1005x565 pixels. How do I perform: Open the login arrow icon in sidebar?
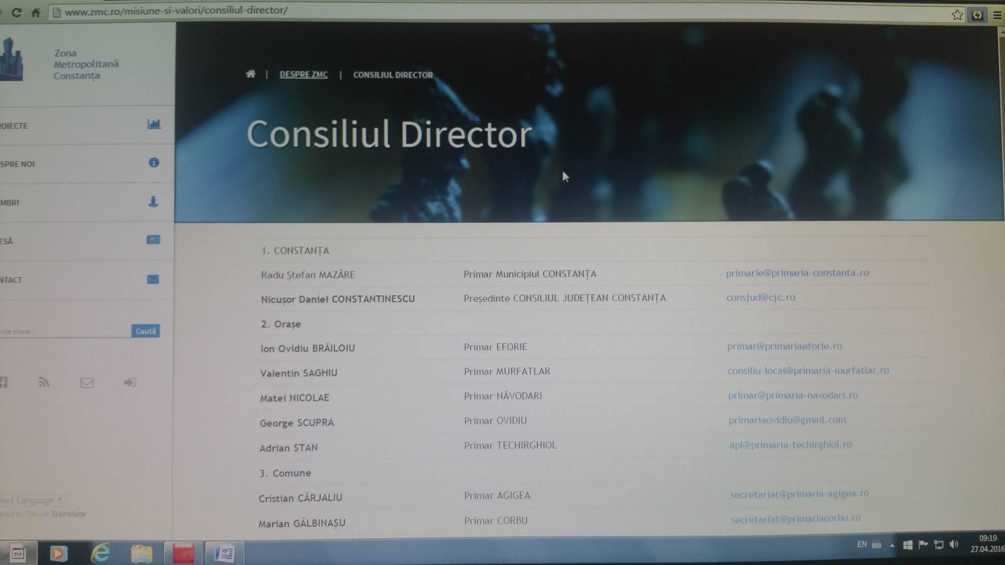tap(130, 382)
